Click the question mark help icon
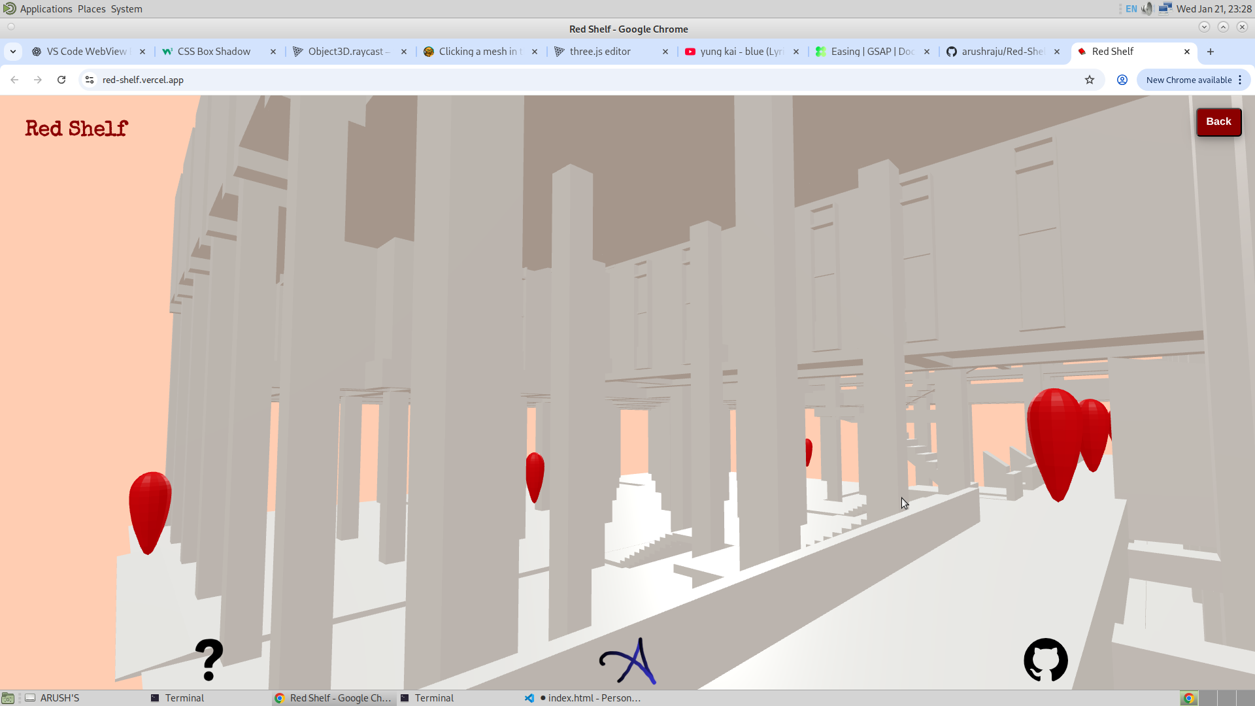Screen dimensions: 1255x706 (x=209, y=659)
